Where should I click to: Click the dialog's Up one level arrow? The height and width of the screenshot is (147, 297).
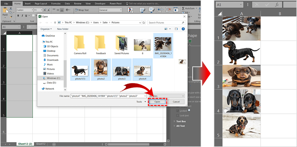[x=55, y=22]
